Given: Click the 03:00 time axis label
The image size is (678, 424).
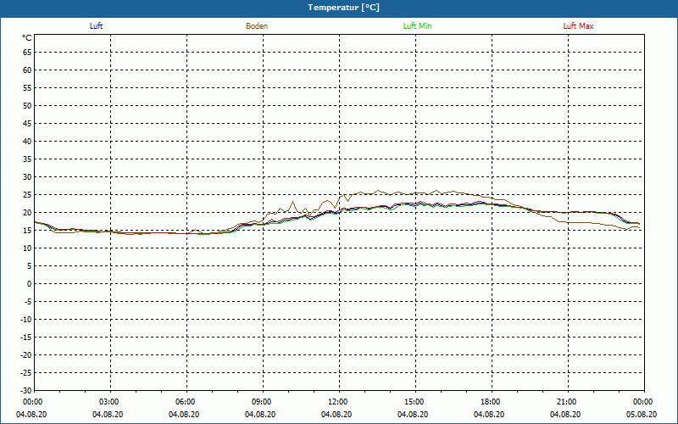Looking at the screenshot, I should (110, 402).
